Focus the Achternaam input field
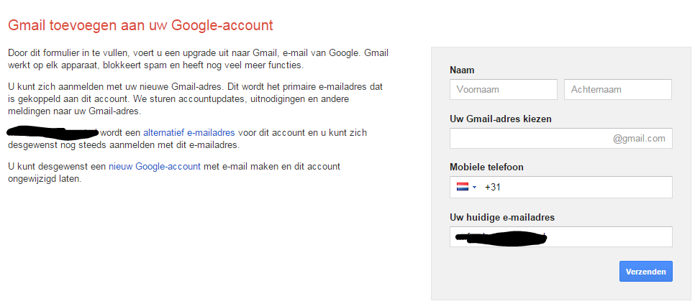Viewport: 695px width, 304px height. [617, 90]
